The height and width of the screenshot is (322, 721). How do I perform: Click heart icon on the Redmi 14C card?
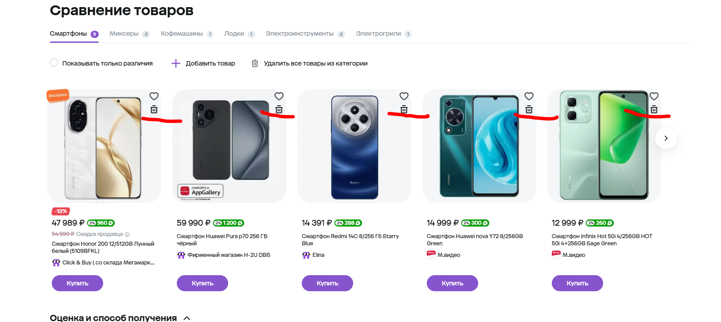pos(404,96)
